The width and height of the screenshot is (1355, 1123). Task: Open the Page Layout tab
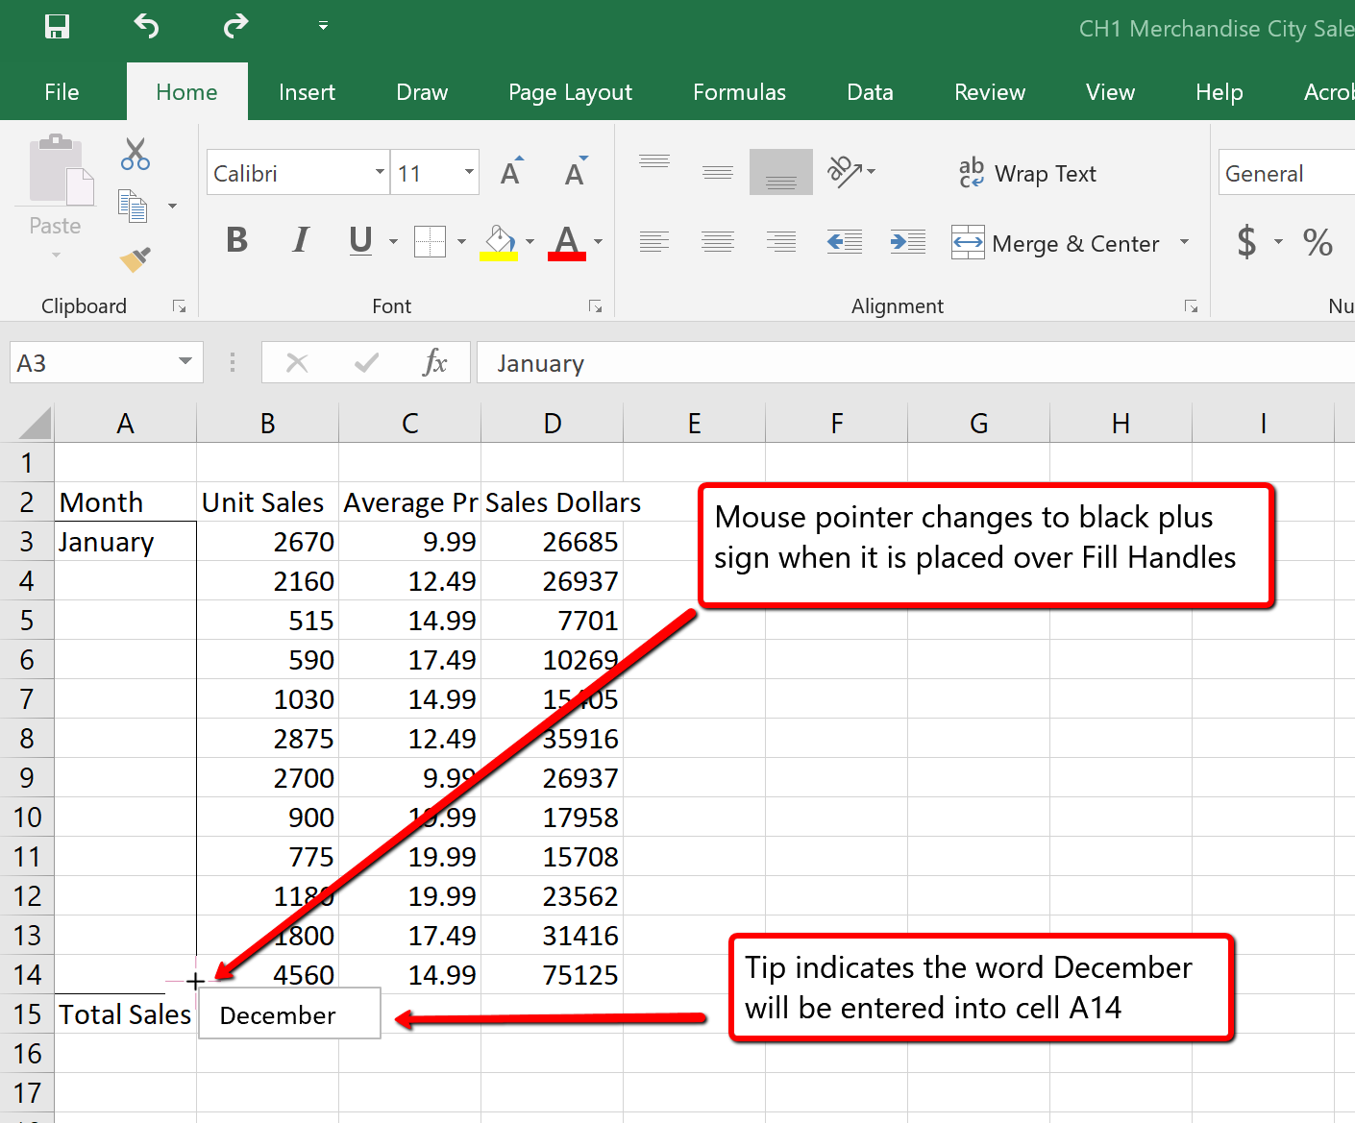pyautogui.click(x=570, y=92)
